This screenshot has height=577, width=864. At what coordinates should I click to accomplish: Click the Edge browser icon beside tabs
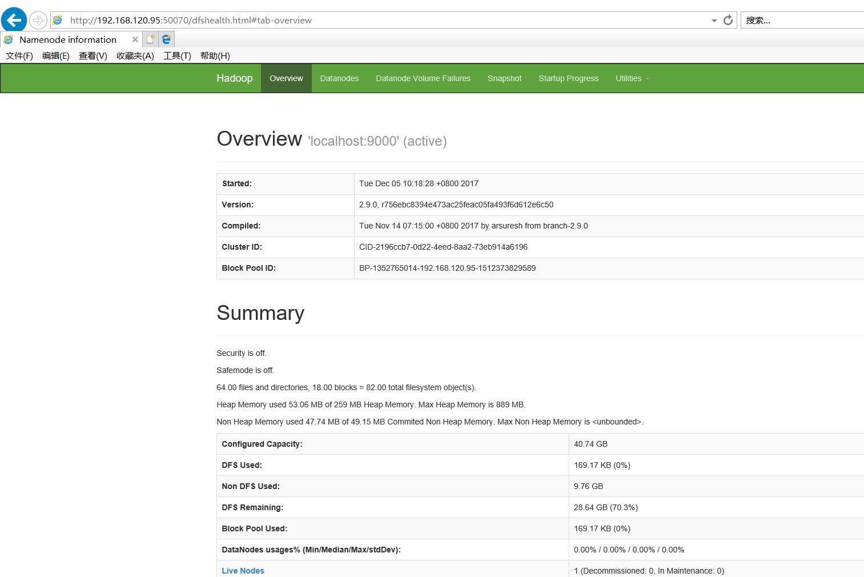tap(166, 39)
